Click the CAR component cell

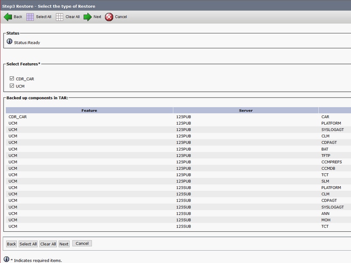pos(325,117)
